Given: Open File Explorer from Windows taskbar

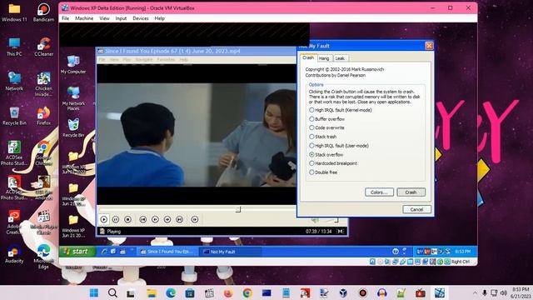Looking at the screenshot, I should coord(152,292).
